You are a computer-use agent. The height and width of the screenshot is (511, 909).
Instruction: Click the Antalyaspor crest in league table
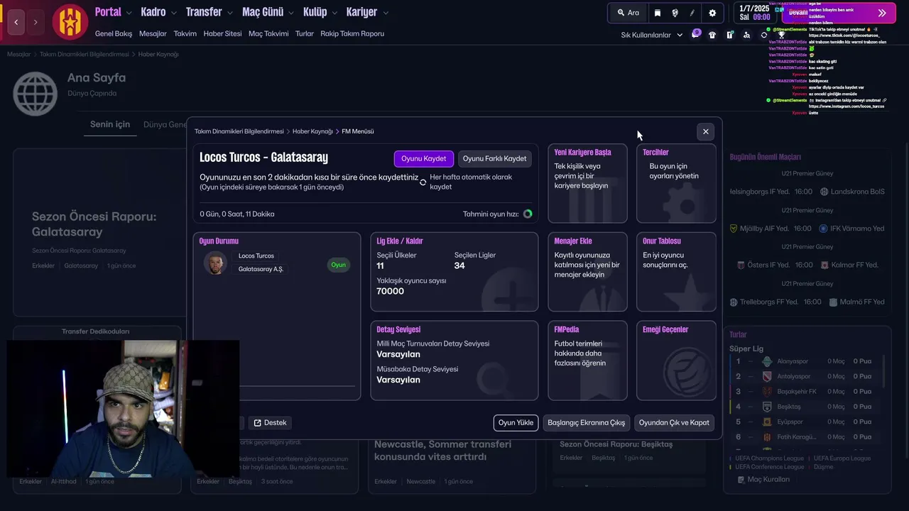pyautogui.click(x=767, y=376)
